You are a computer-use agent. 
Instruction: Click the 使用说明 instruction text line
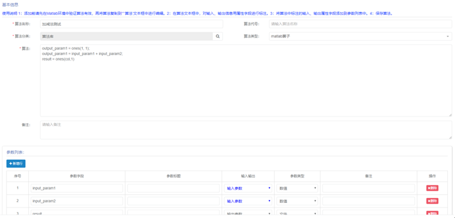pyautogui.click(x=198, y=13)
